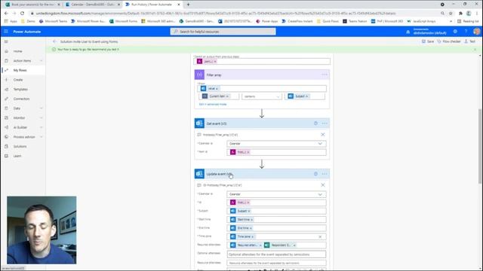Open the Get event (V3) help icon
483x271 pixels.
[x=315, y=123]
